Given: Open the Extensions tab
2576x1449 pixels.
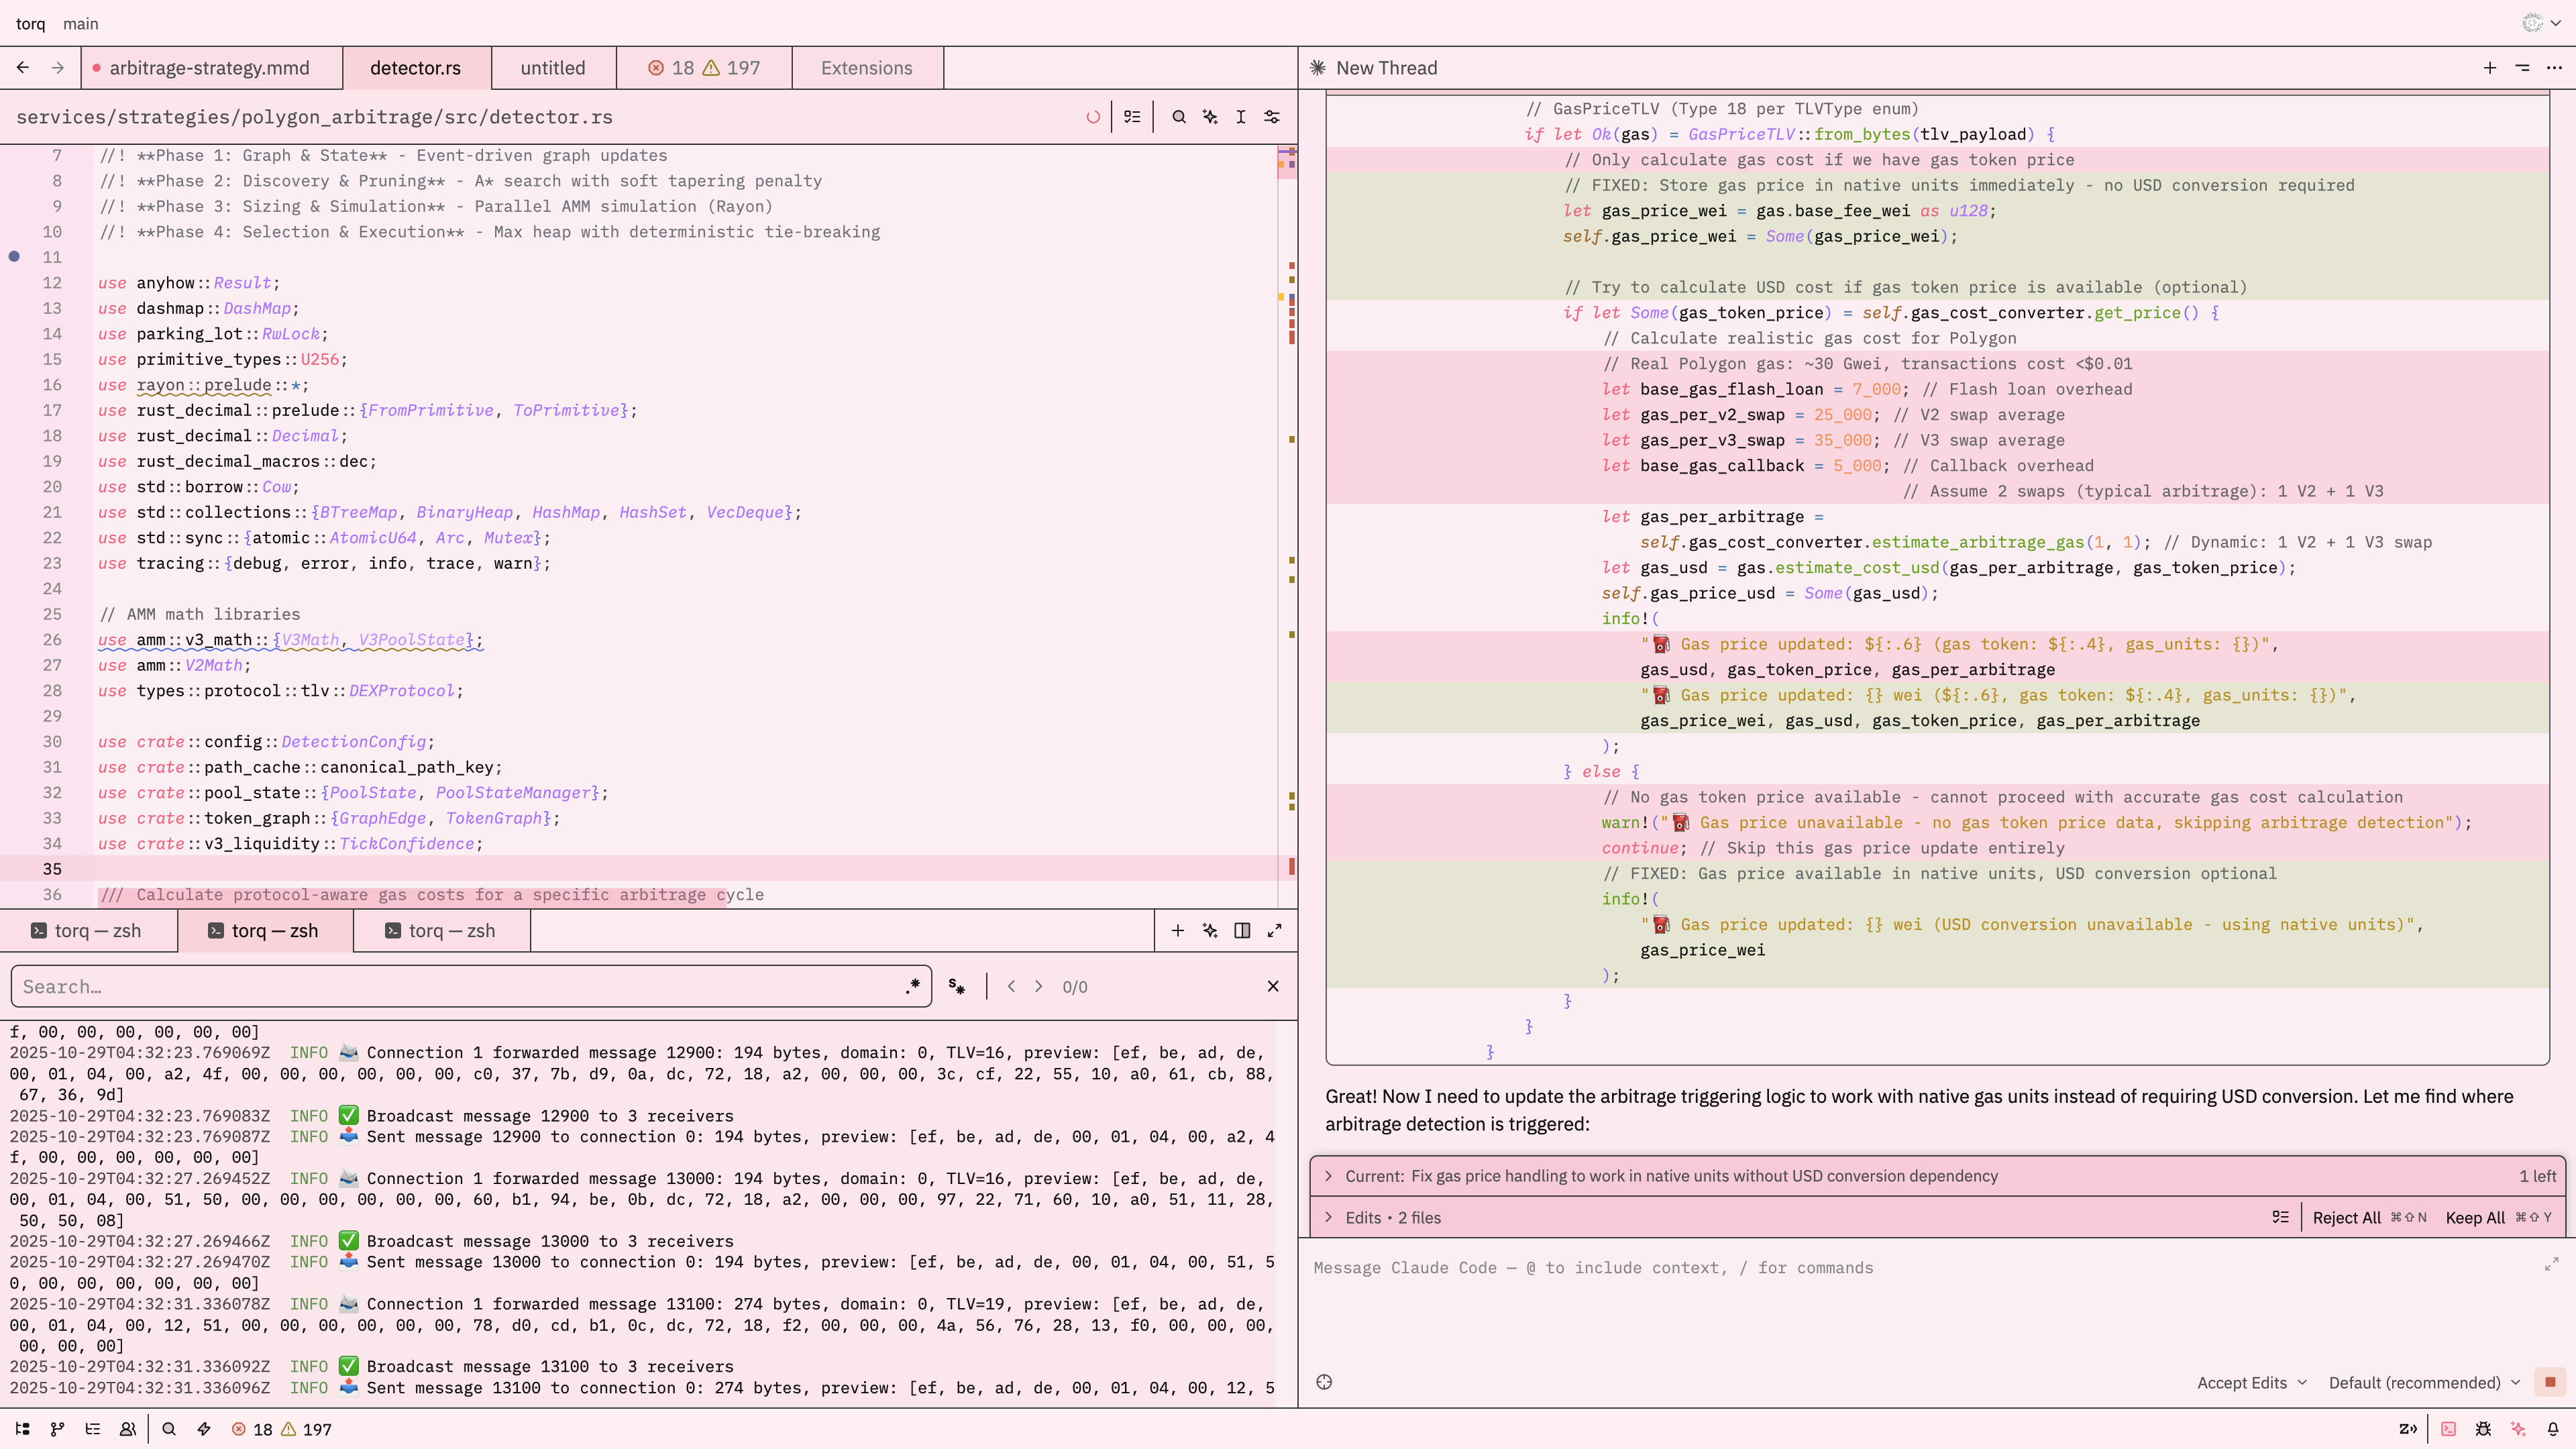Looking at the screenshot, I should [x=866, y=68].
